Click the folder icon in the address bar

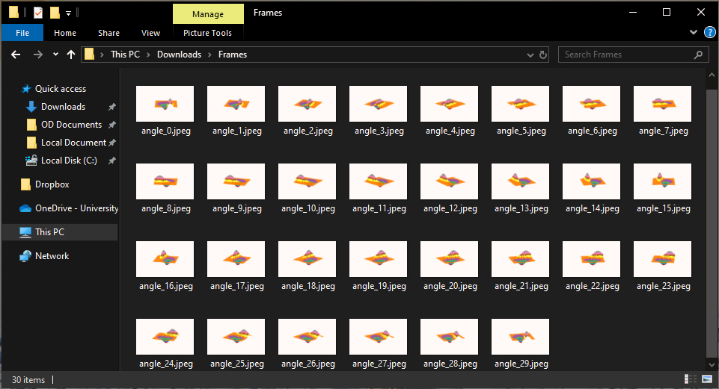pyautogui.click(x=90, y=55)
